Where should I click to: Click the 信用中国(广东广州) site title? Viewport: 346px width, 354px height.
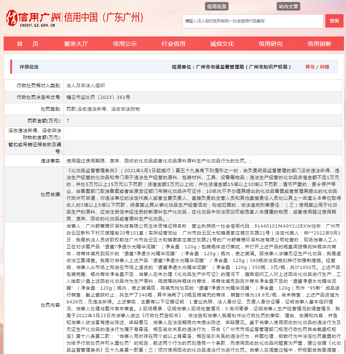pyautogui.click(x=105, y=17)
